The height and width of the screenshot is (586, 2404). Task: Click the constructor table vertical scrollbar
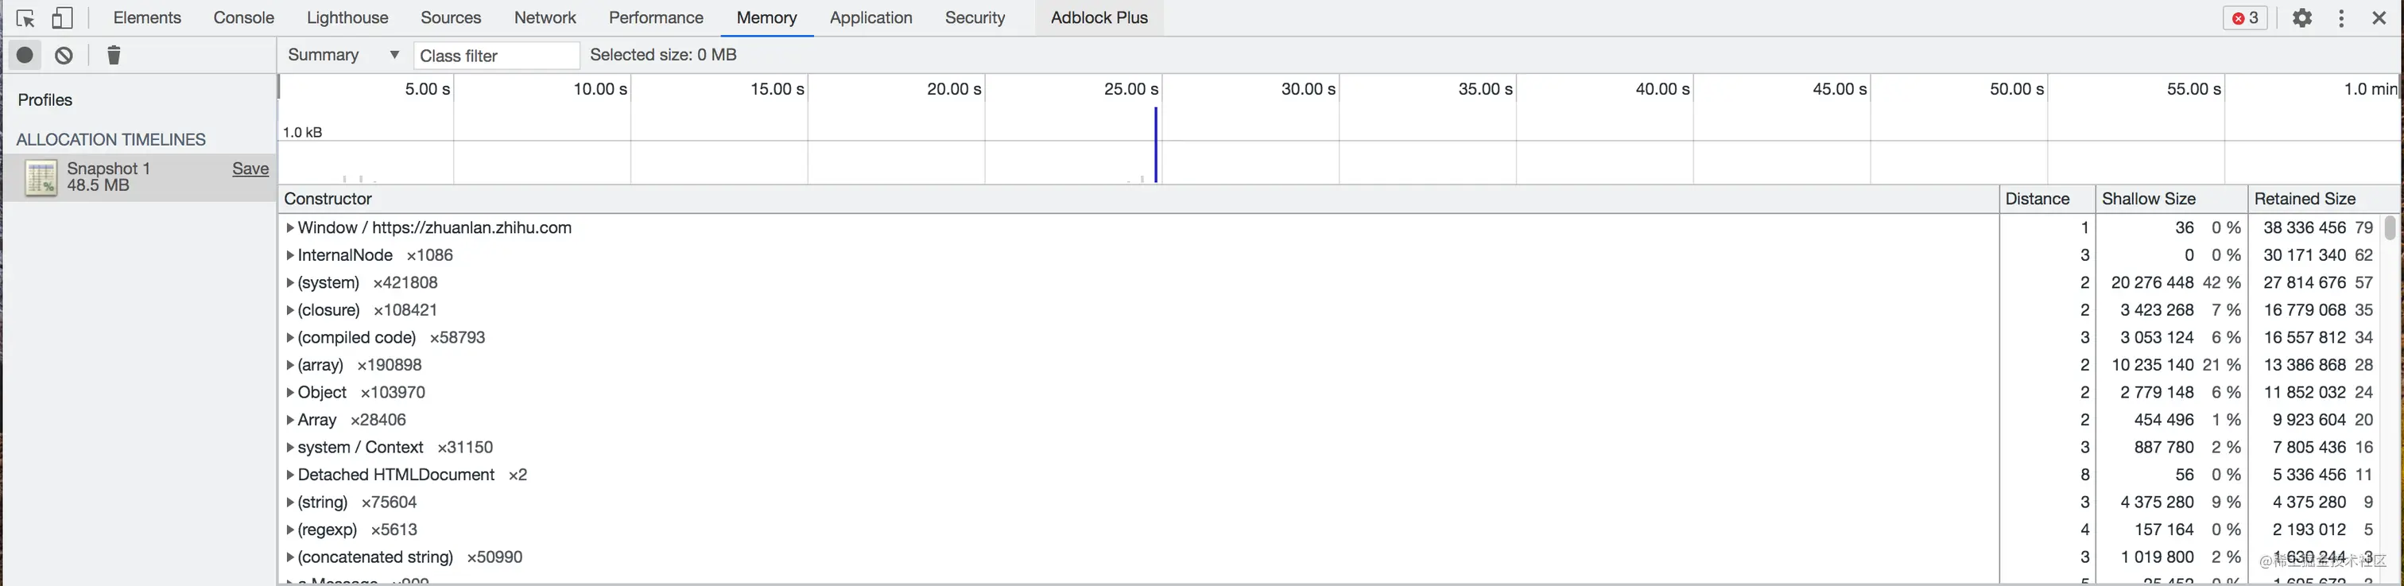point(2389,227)
